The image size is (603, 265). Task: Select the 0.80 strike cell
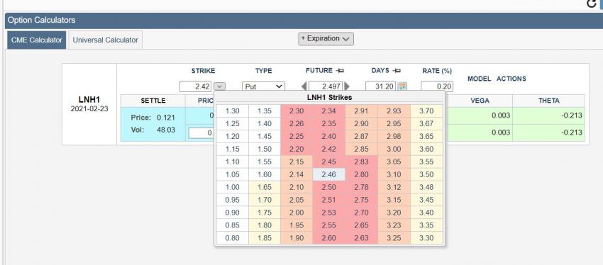(x=232, y=238)
